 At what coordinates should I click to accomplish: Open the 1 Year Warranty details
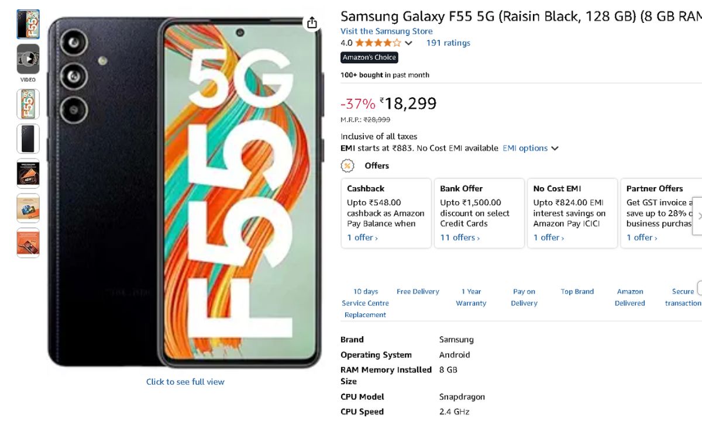pyautogui.click(x=471, y=297)
